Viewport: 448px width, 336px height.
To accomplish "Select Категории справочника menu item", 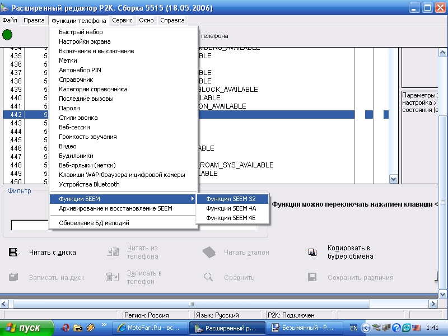I will coord(123,89).
